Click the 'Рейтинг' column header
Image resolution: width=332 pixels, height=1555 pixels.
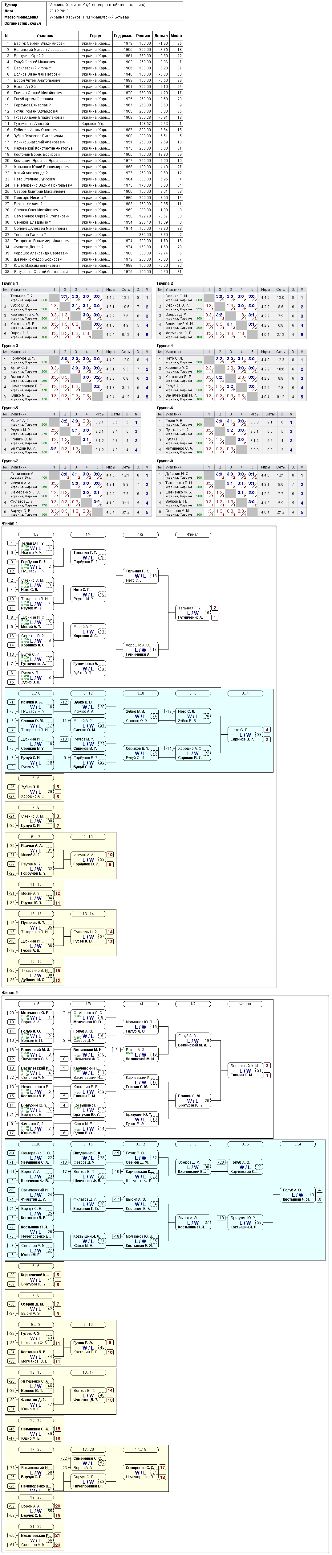coord(144,35)
